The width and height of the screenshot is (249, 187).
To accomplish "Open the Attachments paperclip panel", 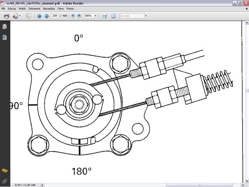I will [5, 181].
